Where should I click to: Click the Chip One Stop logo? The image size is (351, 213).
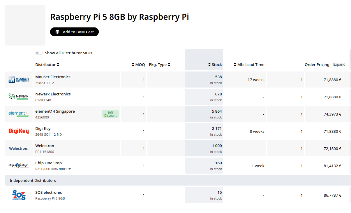[19, 166]
